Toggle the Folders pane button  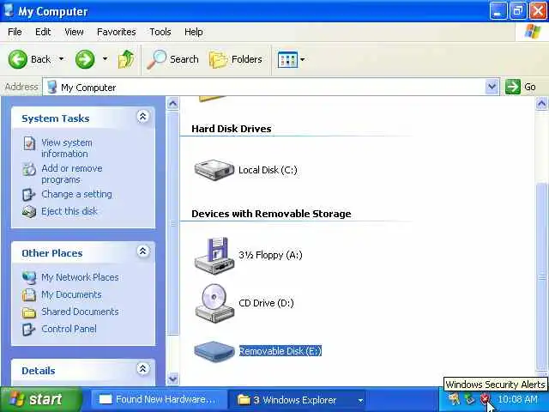tap(236, 59)
